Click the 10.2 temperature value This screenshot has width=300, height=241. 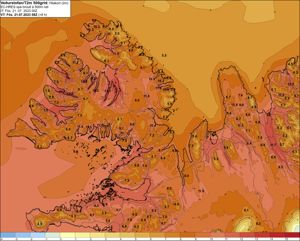tap(97, 27)
